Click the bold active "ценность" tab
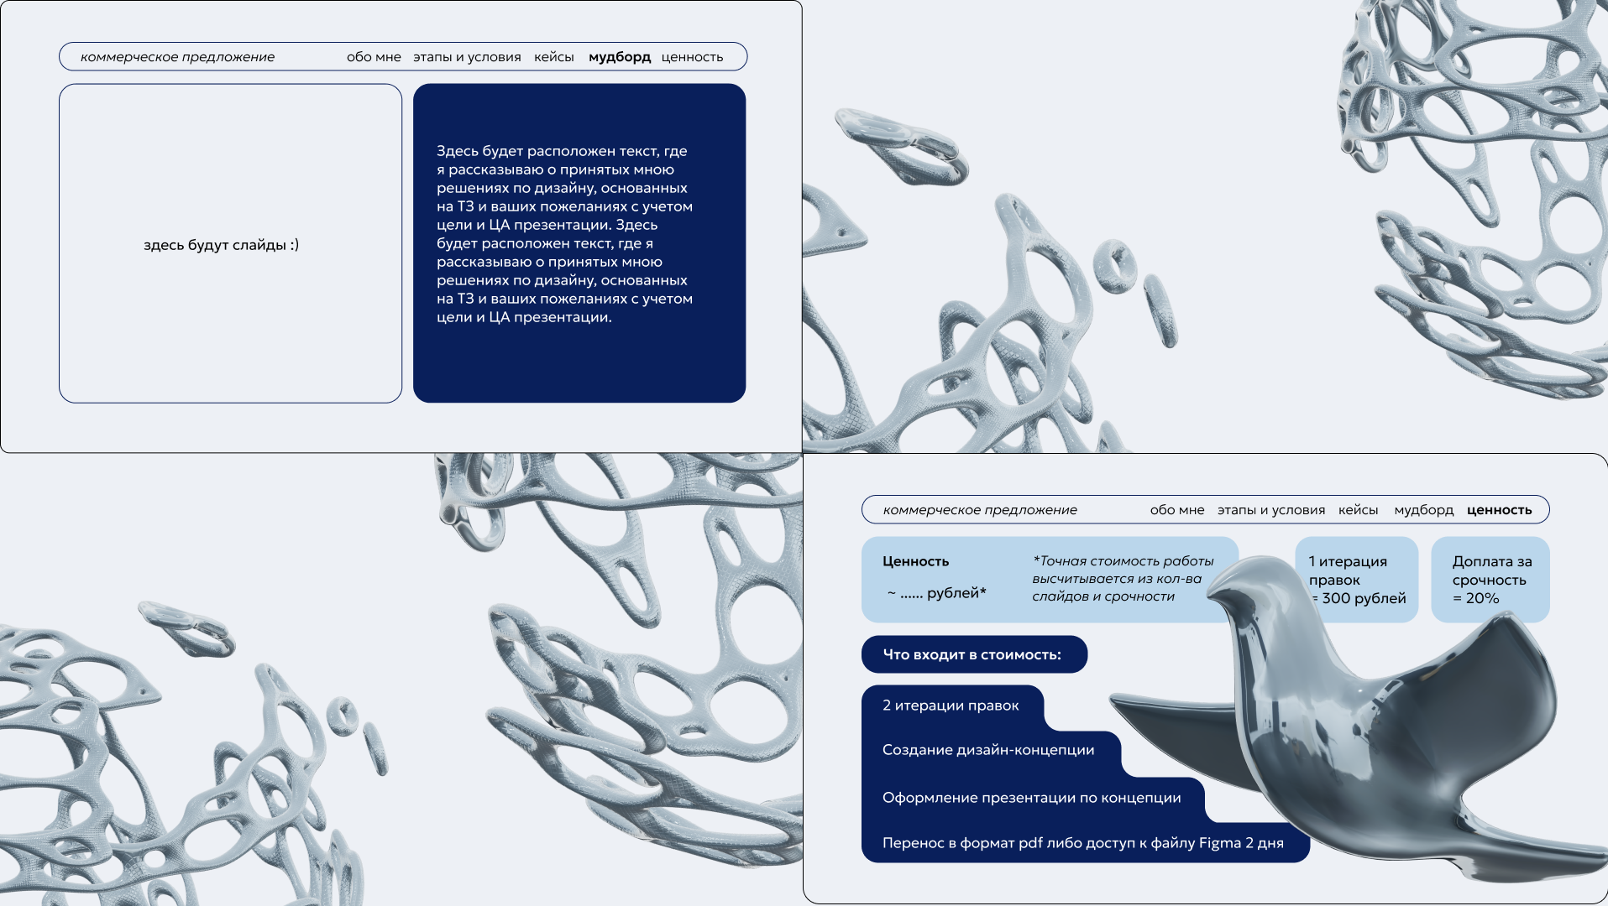Image resolution: width=1608 pixels, height=906 pixels. click(x=1499, y=510)
